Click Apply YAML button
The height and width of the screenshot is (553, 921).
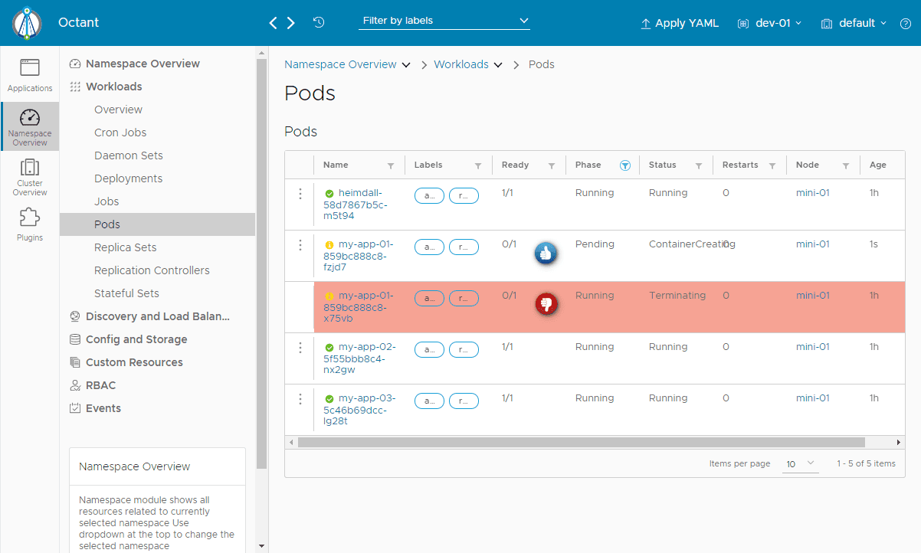click(680, 23)
